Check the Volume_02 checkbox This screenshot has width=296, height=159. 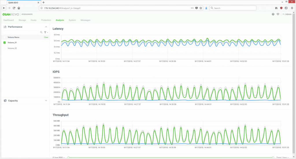5,48
